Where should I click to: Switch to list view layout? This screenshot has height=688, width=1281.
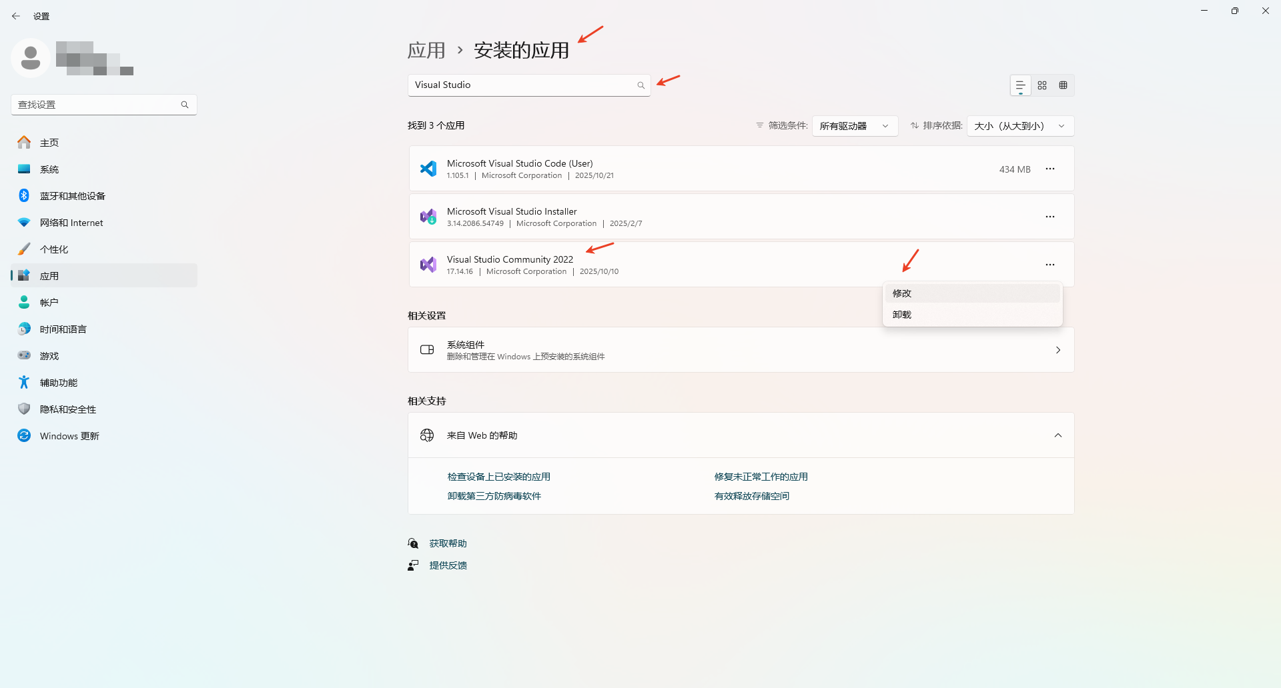[1020, 85]
